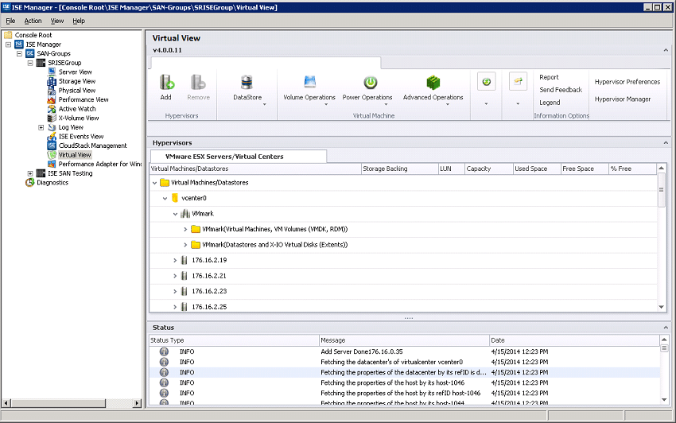Open the File menu
Viewport: 676px width, 423px height.
(x=10, y=21)
